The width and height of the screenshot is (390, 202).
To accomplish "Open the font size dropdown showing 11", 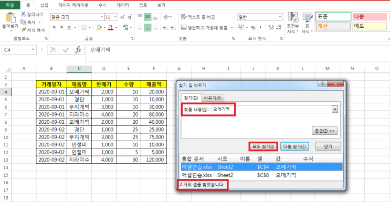I will (115, 17).
